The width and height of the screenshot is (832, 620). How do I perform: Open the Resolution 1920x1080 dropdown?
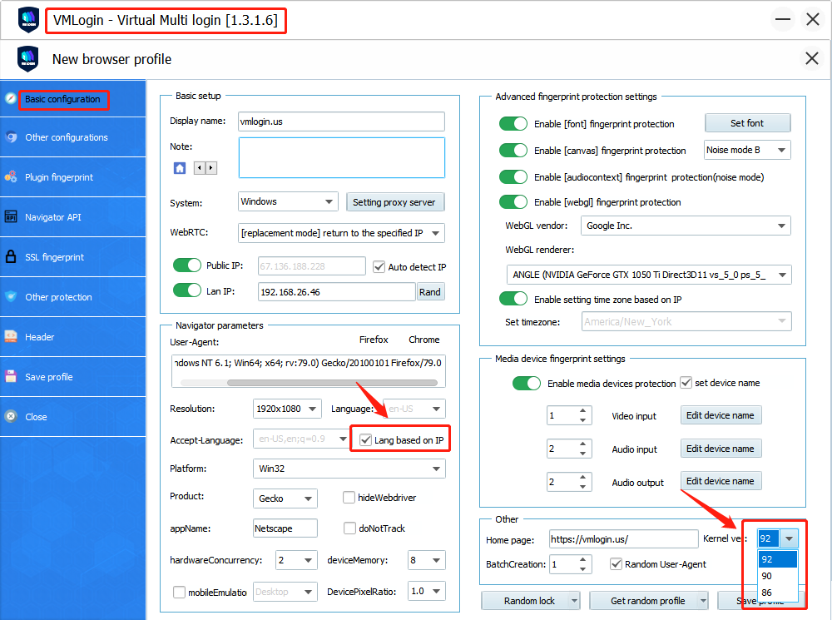tap(287, 409)
